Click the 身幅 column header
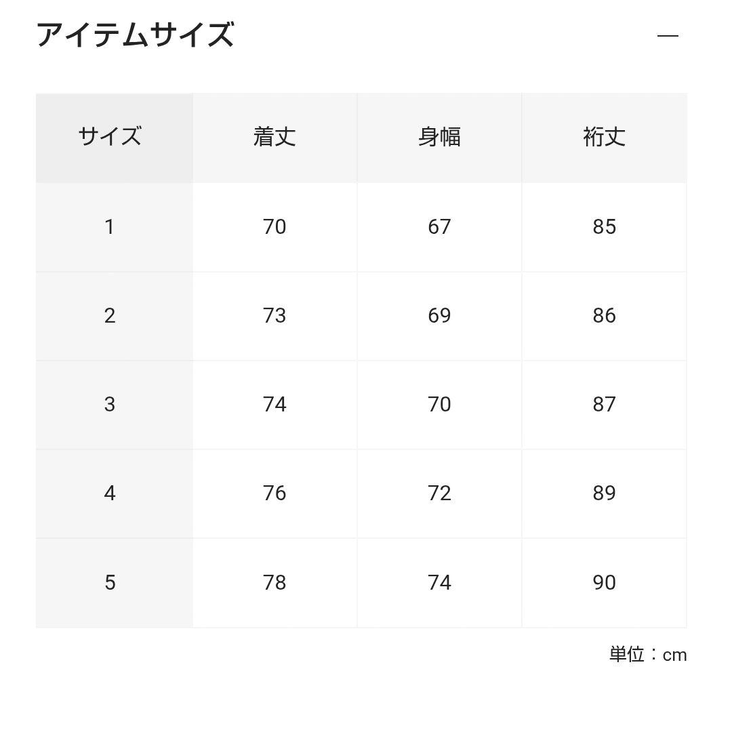732x732 pixels. coord(439,137)
